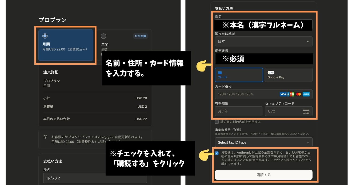Screen dimensions: 352x185
Task: Click the 消費税 USD 2 amount
Action: (x=142, y=107)
